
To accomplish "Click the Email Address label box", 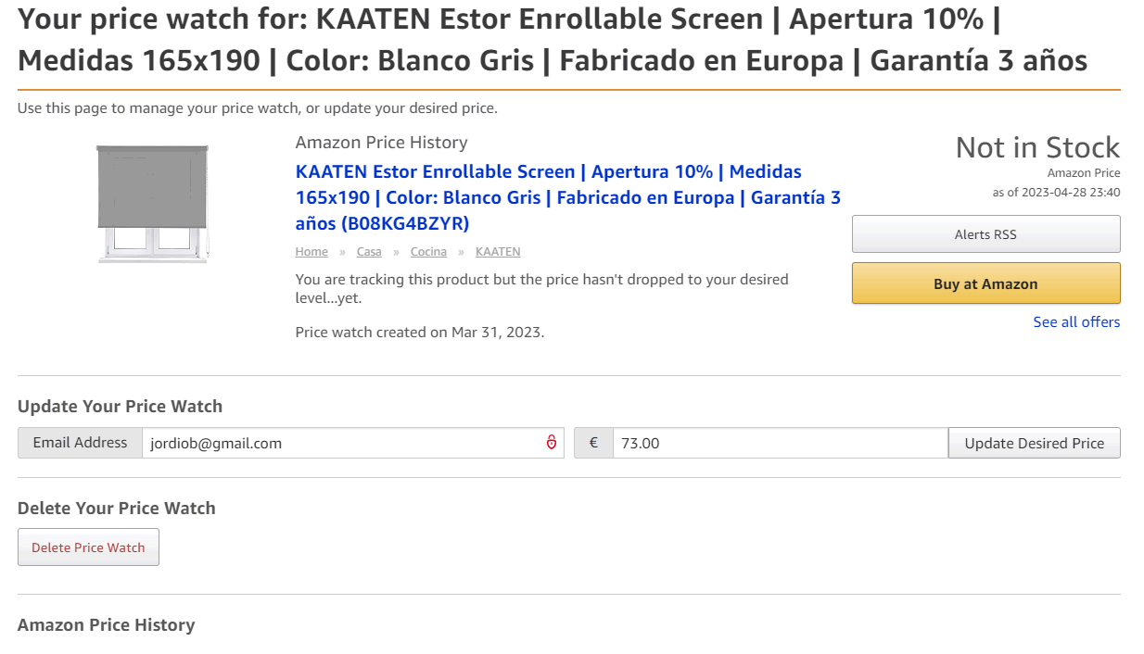I will tap(80, 443).
